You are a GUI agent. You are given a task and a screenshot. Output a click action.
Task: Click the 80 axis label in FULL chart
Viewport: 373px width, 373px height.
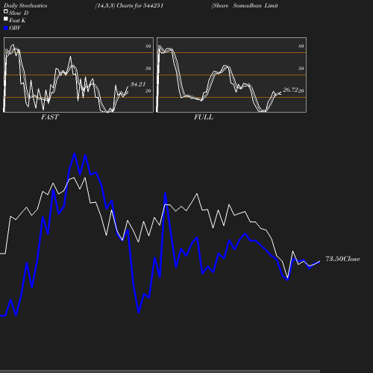tap(301, 46)
